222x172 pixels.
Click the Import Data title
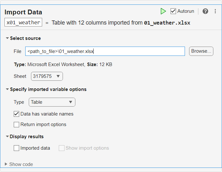point(23,12)
